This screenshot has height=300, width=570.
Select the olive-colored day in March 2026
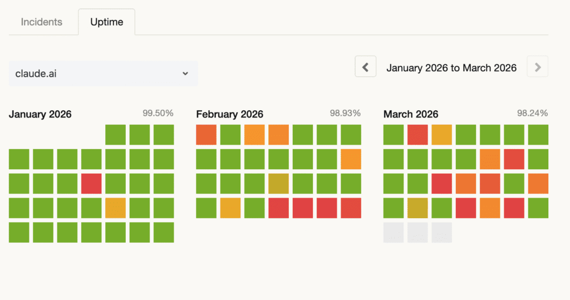[417, 208]
